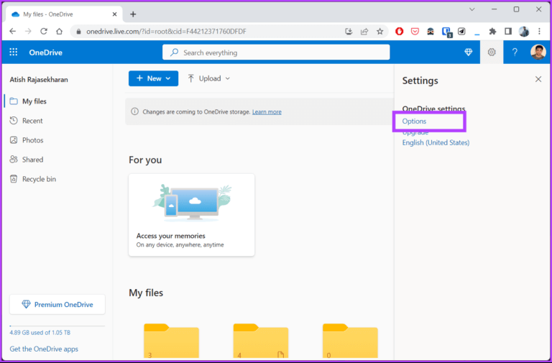The height and width of the screenshot is (363, 552).
Task: Go forward with the browser forward arrow
Action: pos(28,32)
